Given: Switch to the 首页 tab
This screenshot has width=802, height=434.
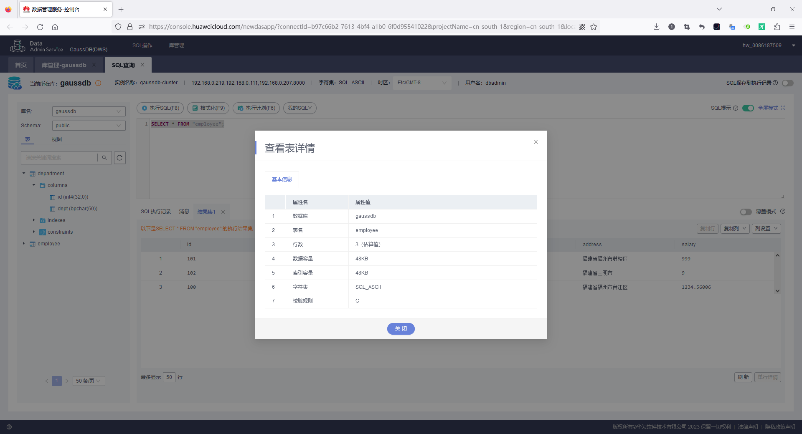Looking at the screenshot, I should tap(21, 65).
